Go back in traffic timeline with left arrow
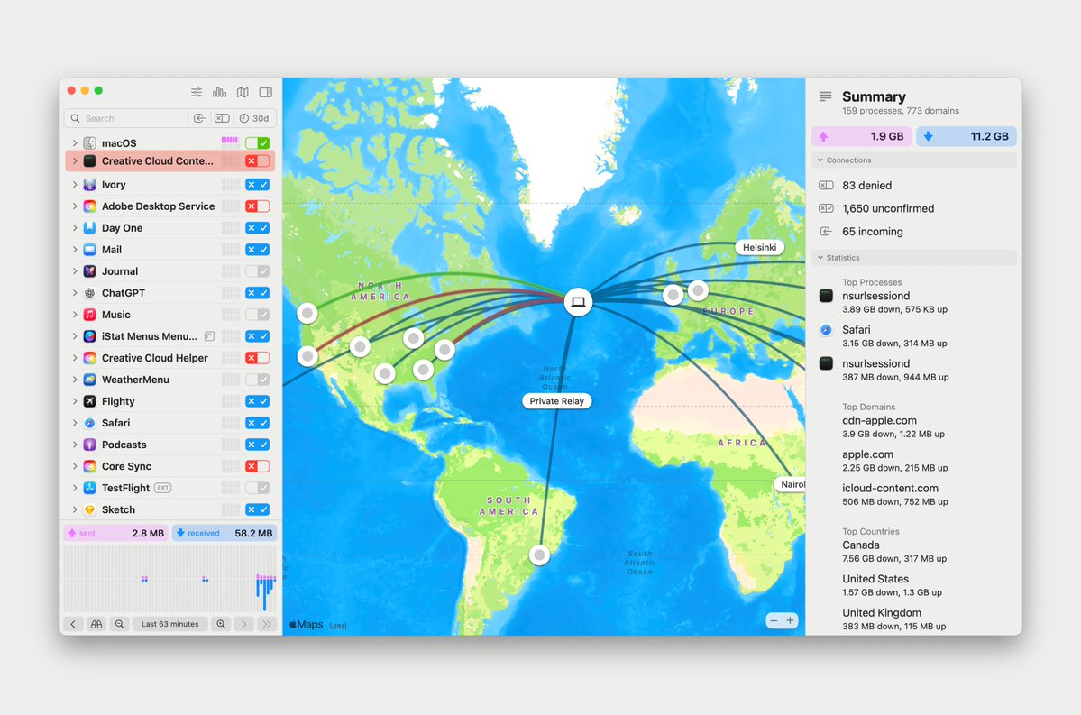The height and width of the screenshot is (715, 1081). coord(73,624)
